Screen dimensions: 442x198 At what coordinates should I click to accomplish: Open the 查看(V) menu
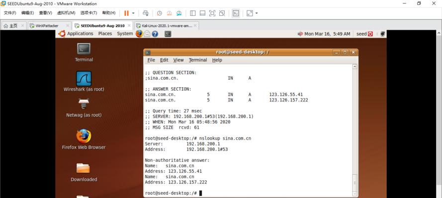45,13
